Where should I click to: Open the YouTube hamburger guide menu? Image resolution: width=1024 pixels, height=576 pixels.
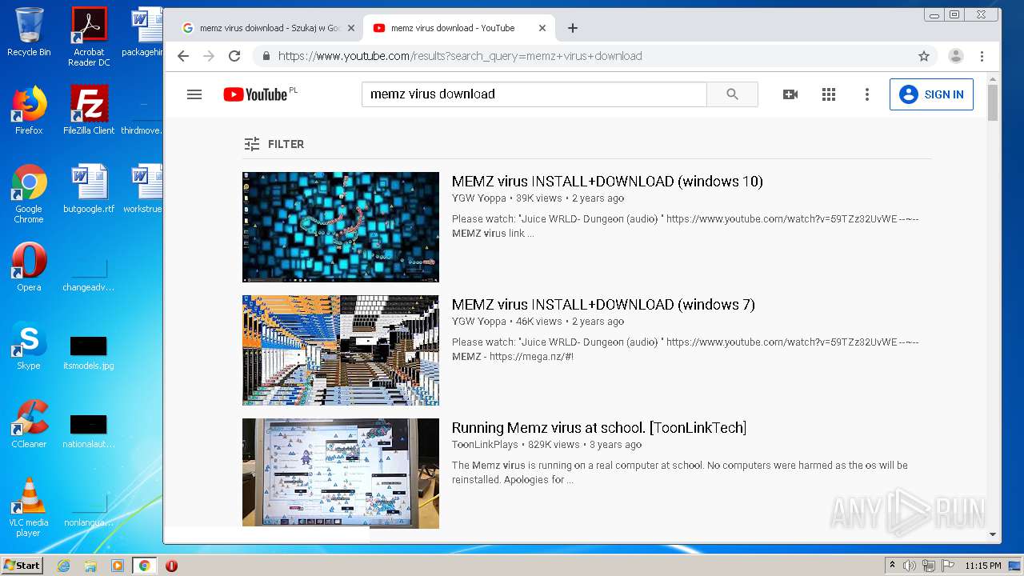[x=194, y=94]
